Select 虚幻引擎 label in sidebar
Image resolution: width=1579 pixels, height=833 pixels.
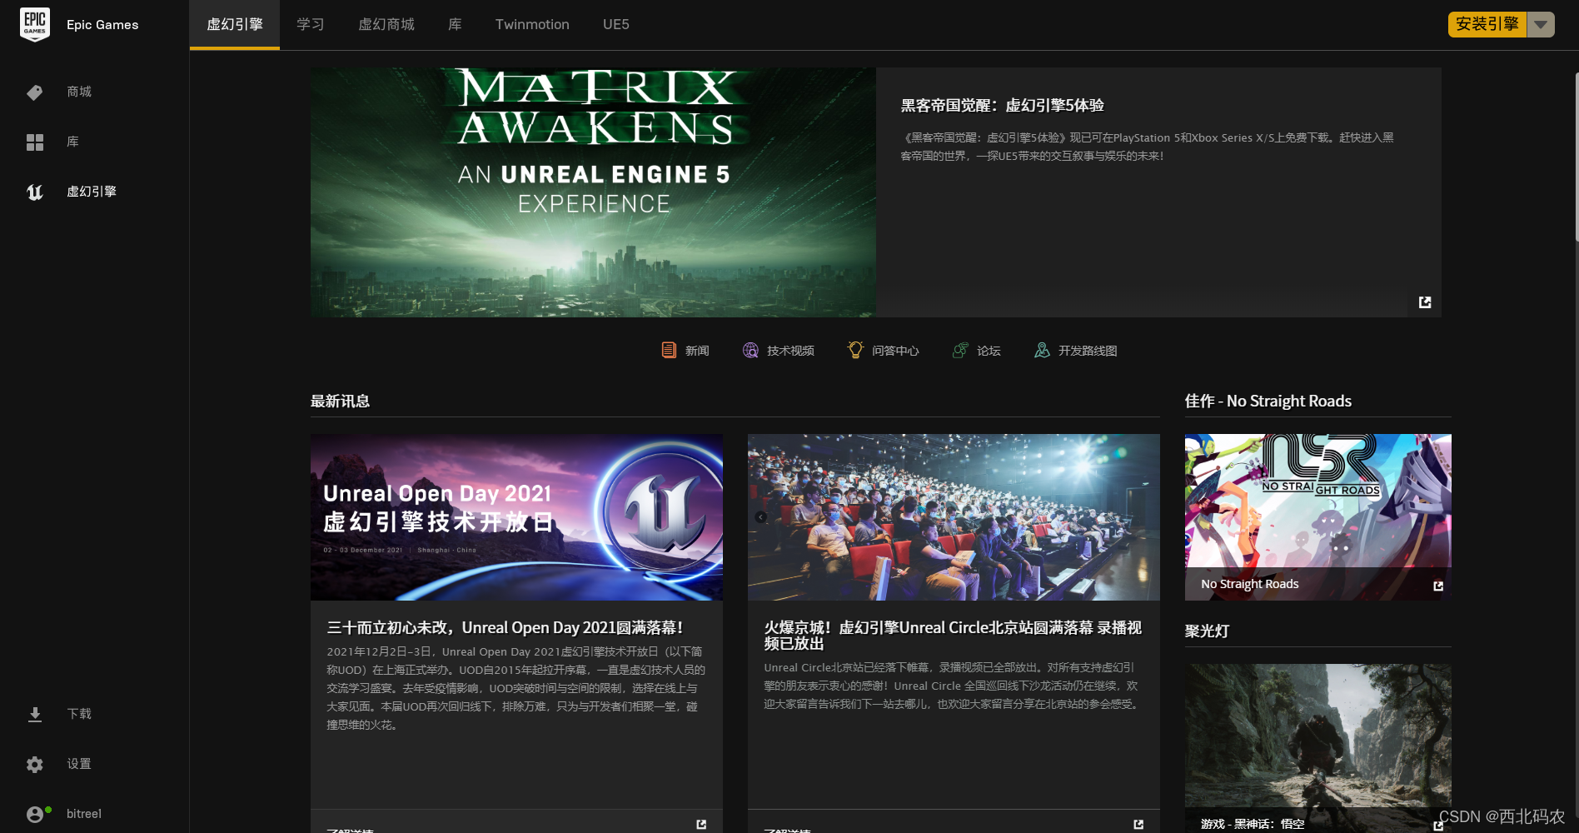pyautogui.click(x=92, y=192)
